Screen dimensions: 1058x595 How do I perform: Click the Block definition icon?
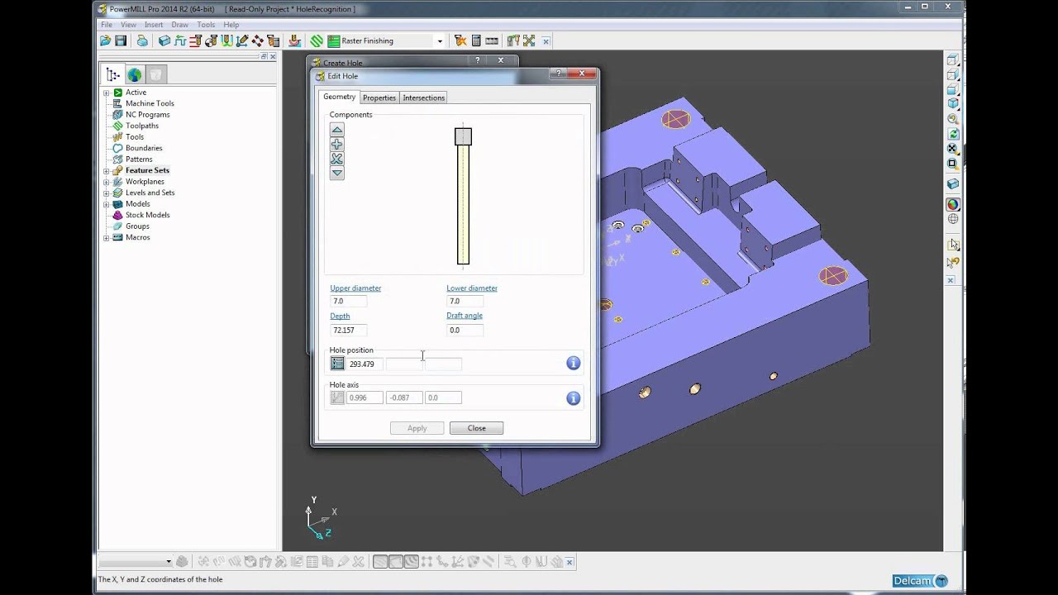(x=164, y=40)
